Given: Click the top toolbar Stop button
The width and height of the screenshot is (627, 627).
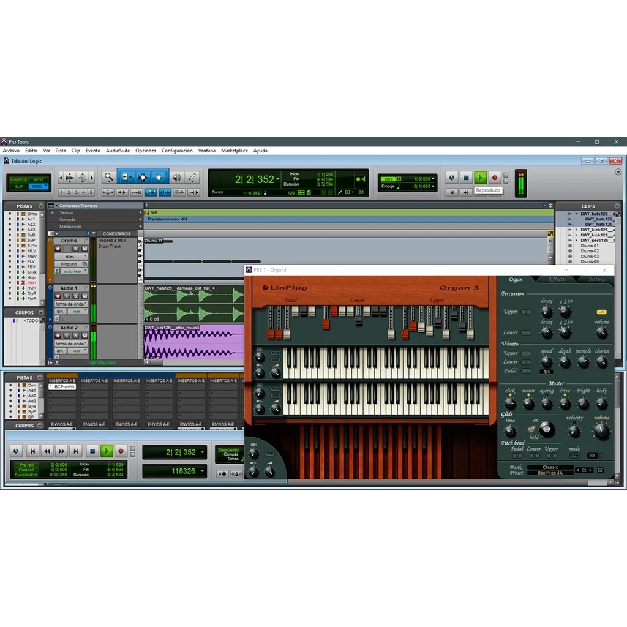Looking at the screenshot, I should click(466, 178).
